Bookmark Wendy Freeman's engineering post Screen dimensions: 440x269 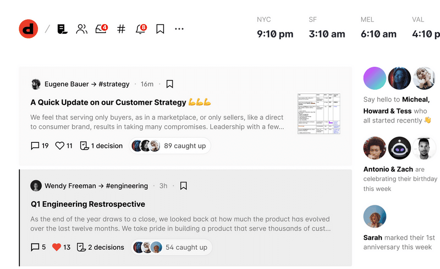click(x=183, y=186)
